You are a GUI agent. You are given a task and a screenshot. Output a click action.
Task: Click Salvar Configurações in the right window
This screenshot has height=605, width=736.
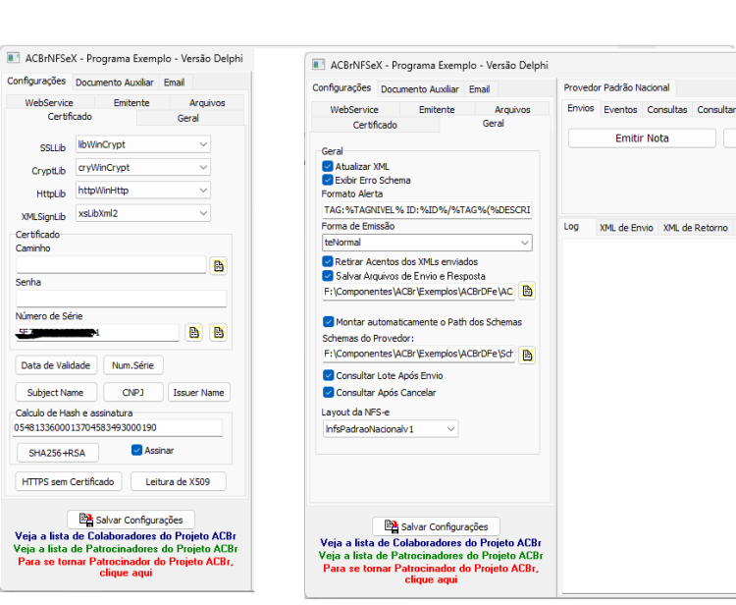436,526
